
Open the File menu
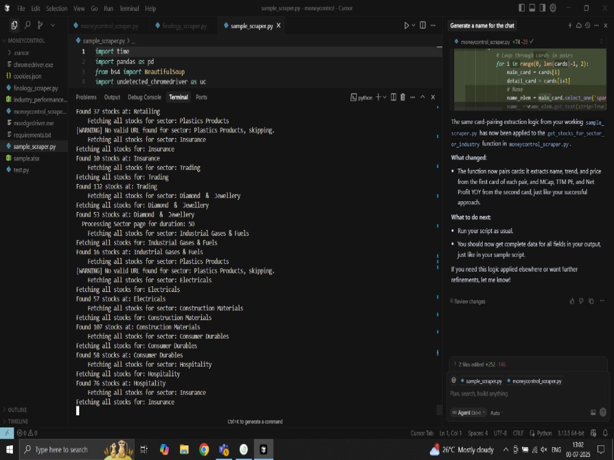(21, 8)
